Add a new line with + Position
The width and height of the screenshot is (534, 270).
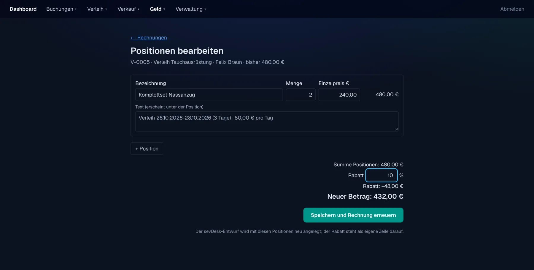(147, 149)
